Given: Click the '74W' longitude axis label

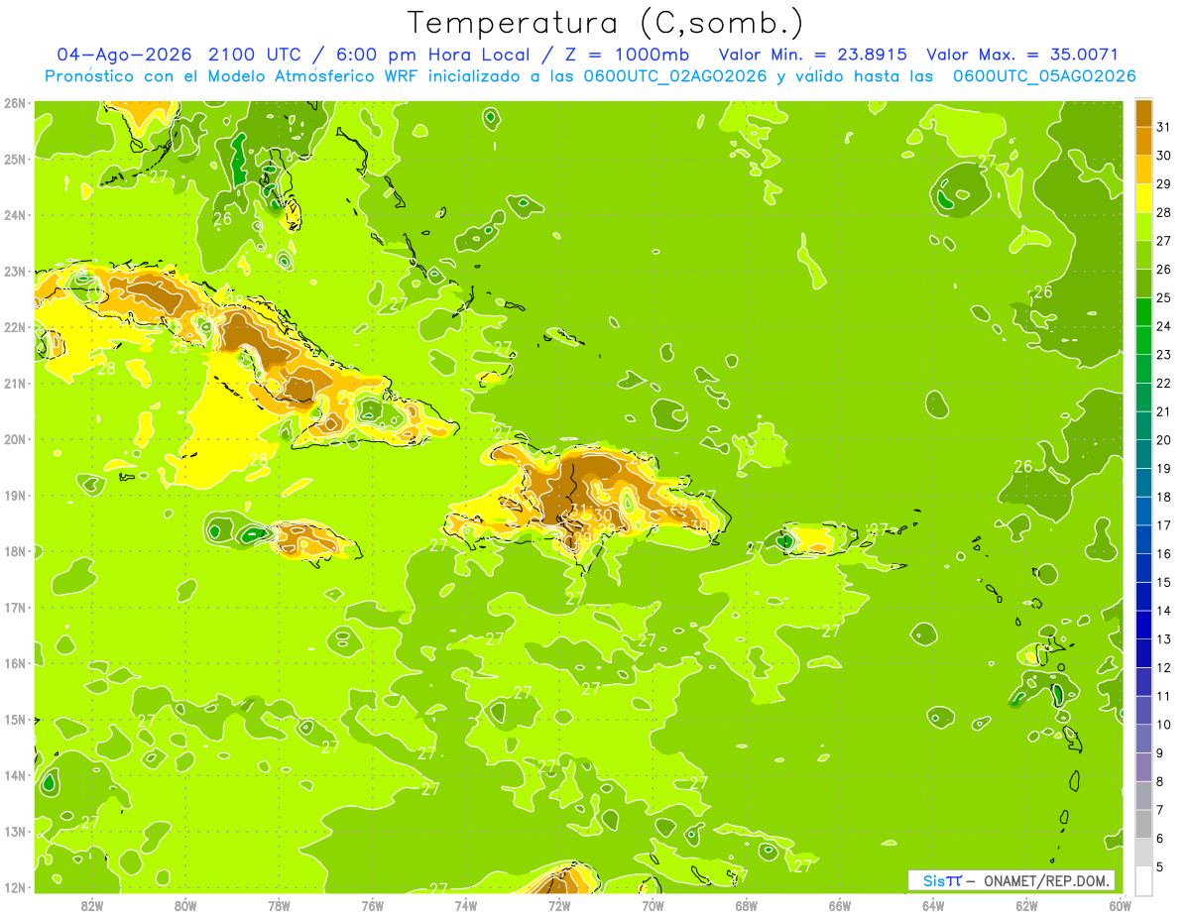Looking at the screenshot, I should (x=466, y=905).
